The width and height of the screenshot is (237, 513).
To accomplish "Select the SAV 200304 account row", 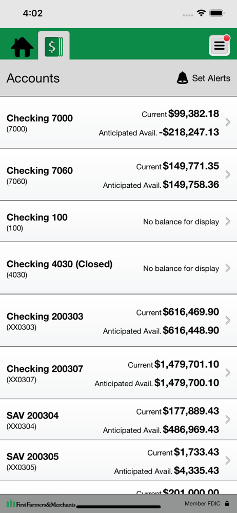I will 118,420.
